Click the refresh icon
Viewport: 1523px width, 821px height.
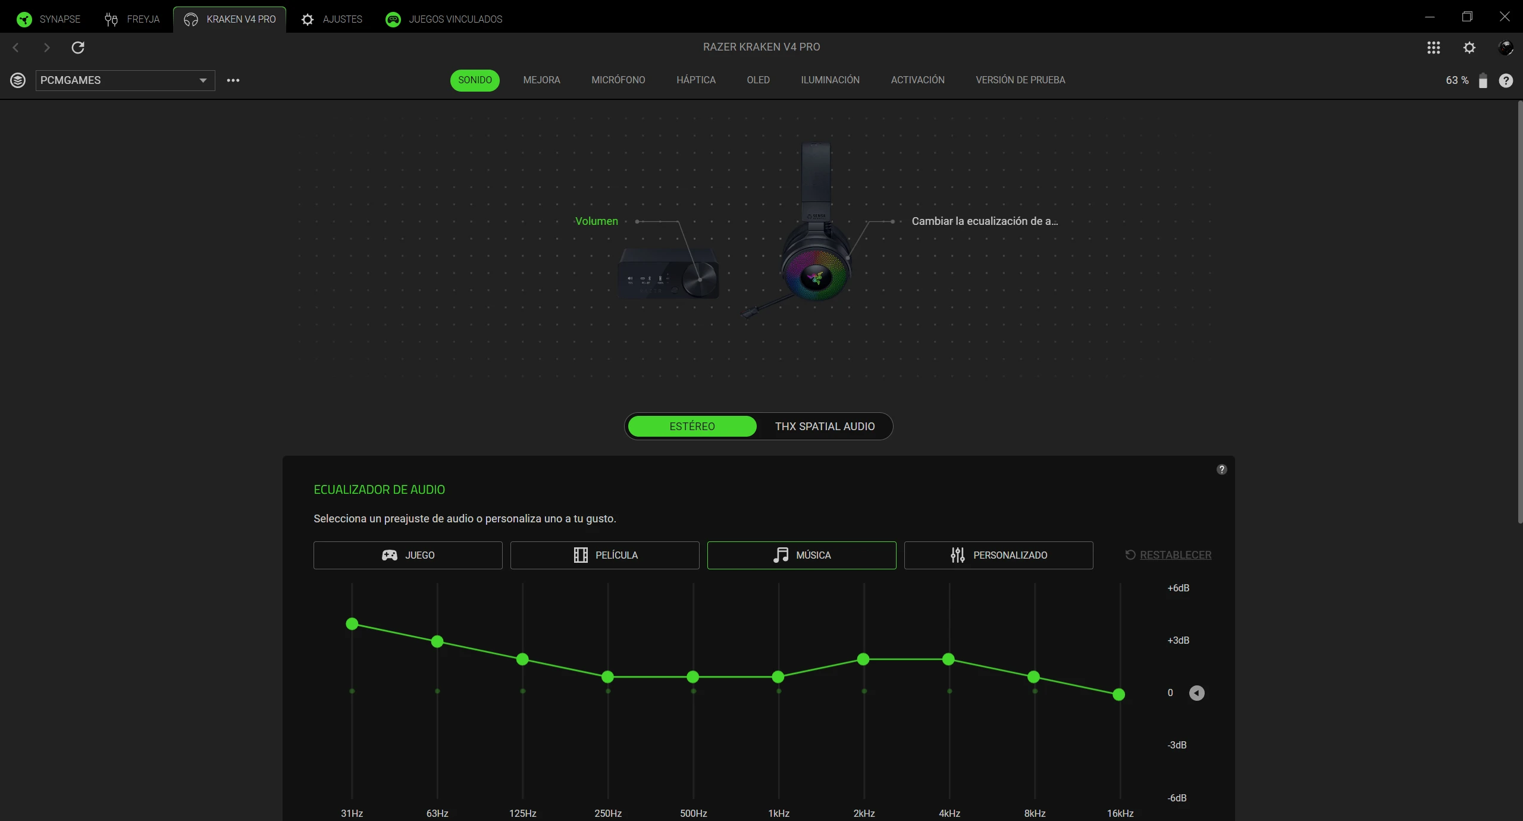(78, 48)
